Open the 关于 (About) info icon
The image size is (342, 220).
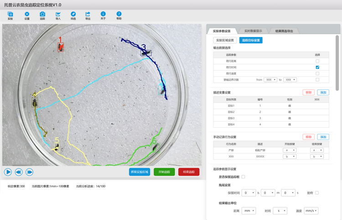pos(103,15)
